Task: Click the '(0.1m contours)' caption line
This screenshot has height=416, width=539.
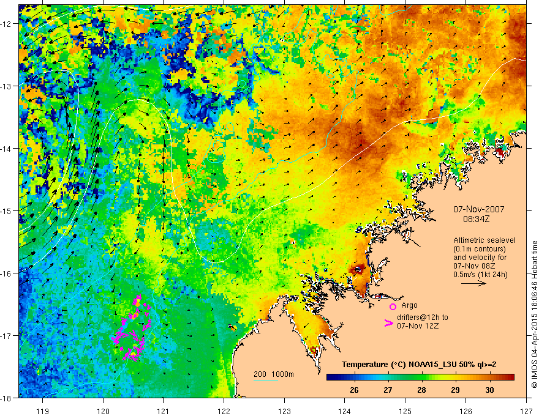Action: pyautogui.click(x=480, y=249)
